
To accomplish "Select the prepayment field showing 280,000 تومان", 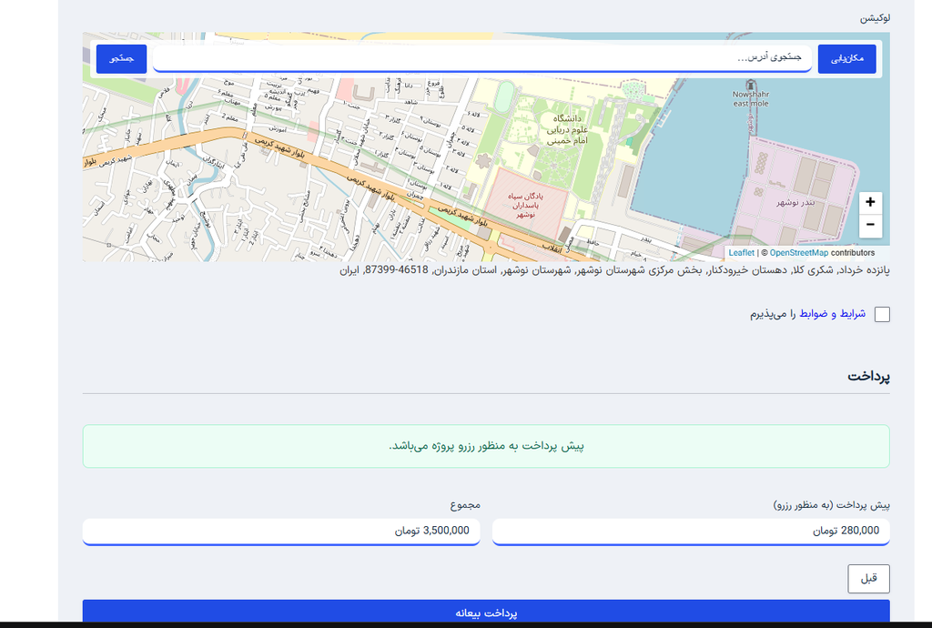I will click(x=691, y=532).
